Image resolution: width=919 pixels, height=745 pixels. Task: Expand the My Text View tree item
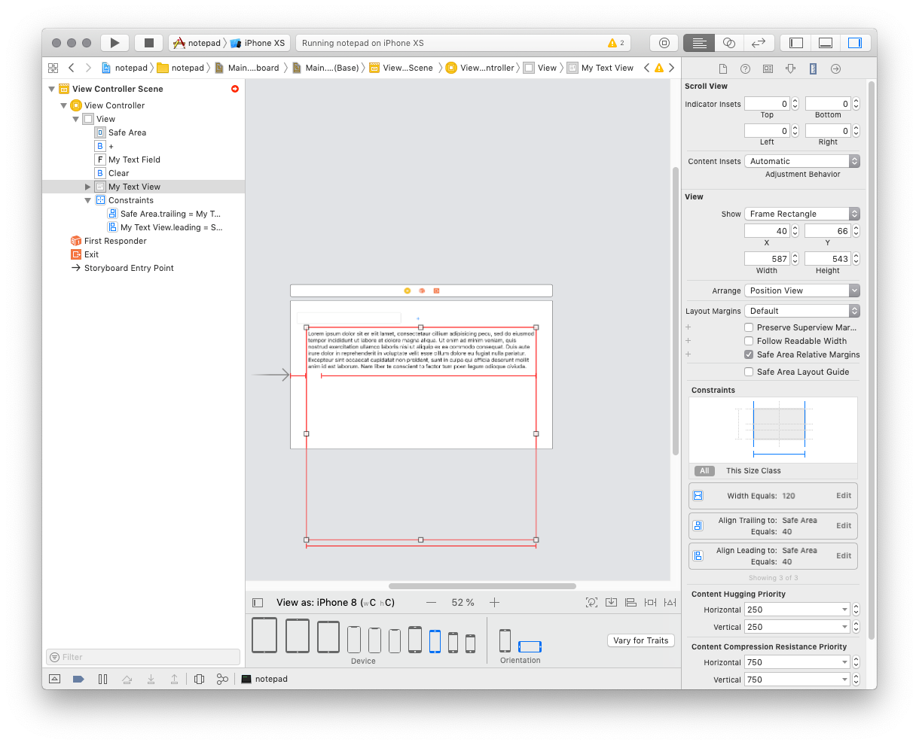(x=88, y=187)
